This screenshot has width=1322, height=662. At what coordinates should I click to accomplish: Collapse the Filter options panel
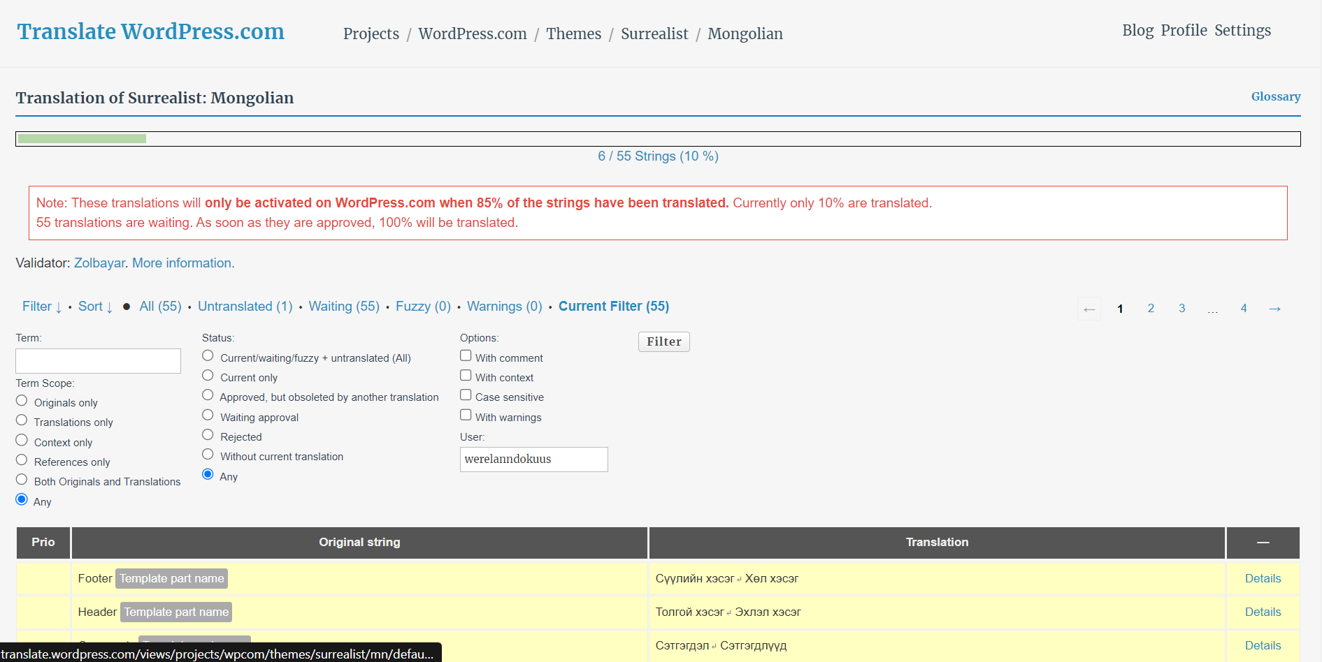[x=42, y=307]
